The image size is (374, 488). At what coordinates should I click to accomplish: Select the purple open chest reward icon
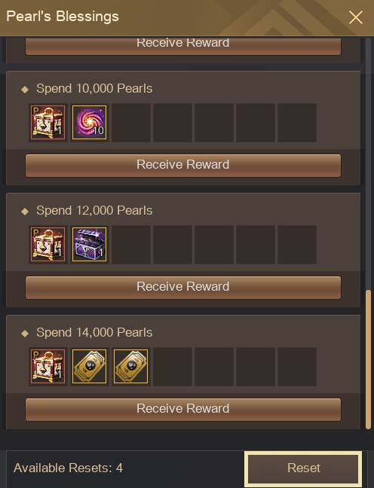click(90, 244)
